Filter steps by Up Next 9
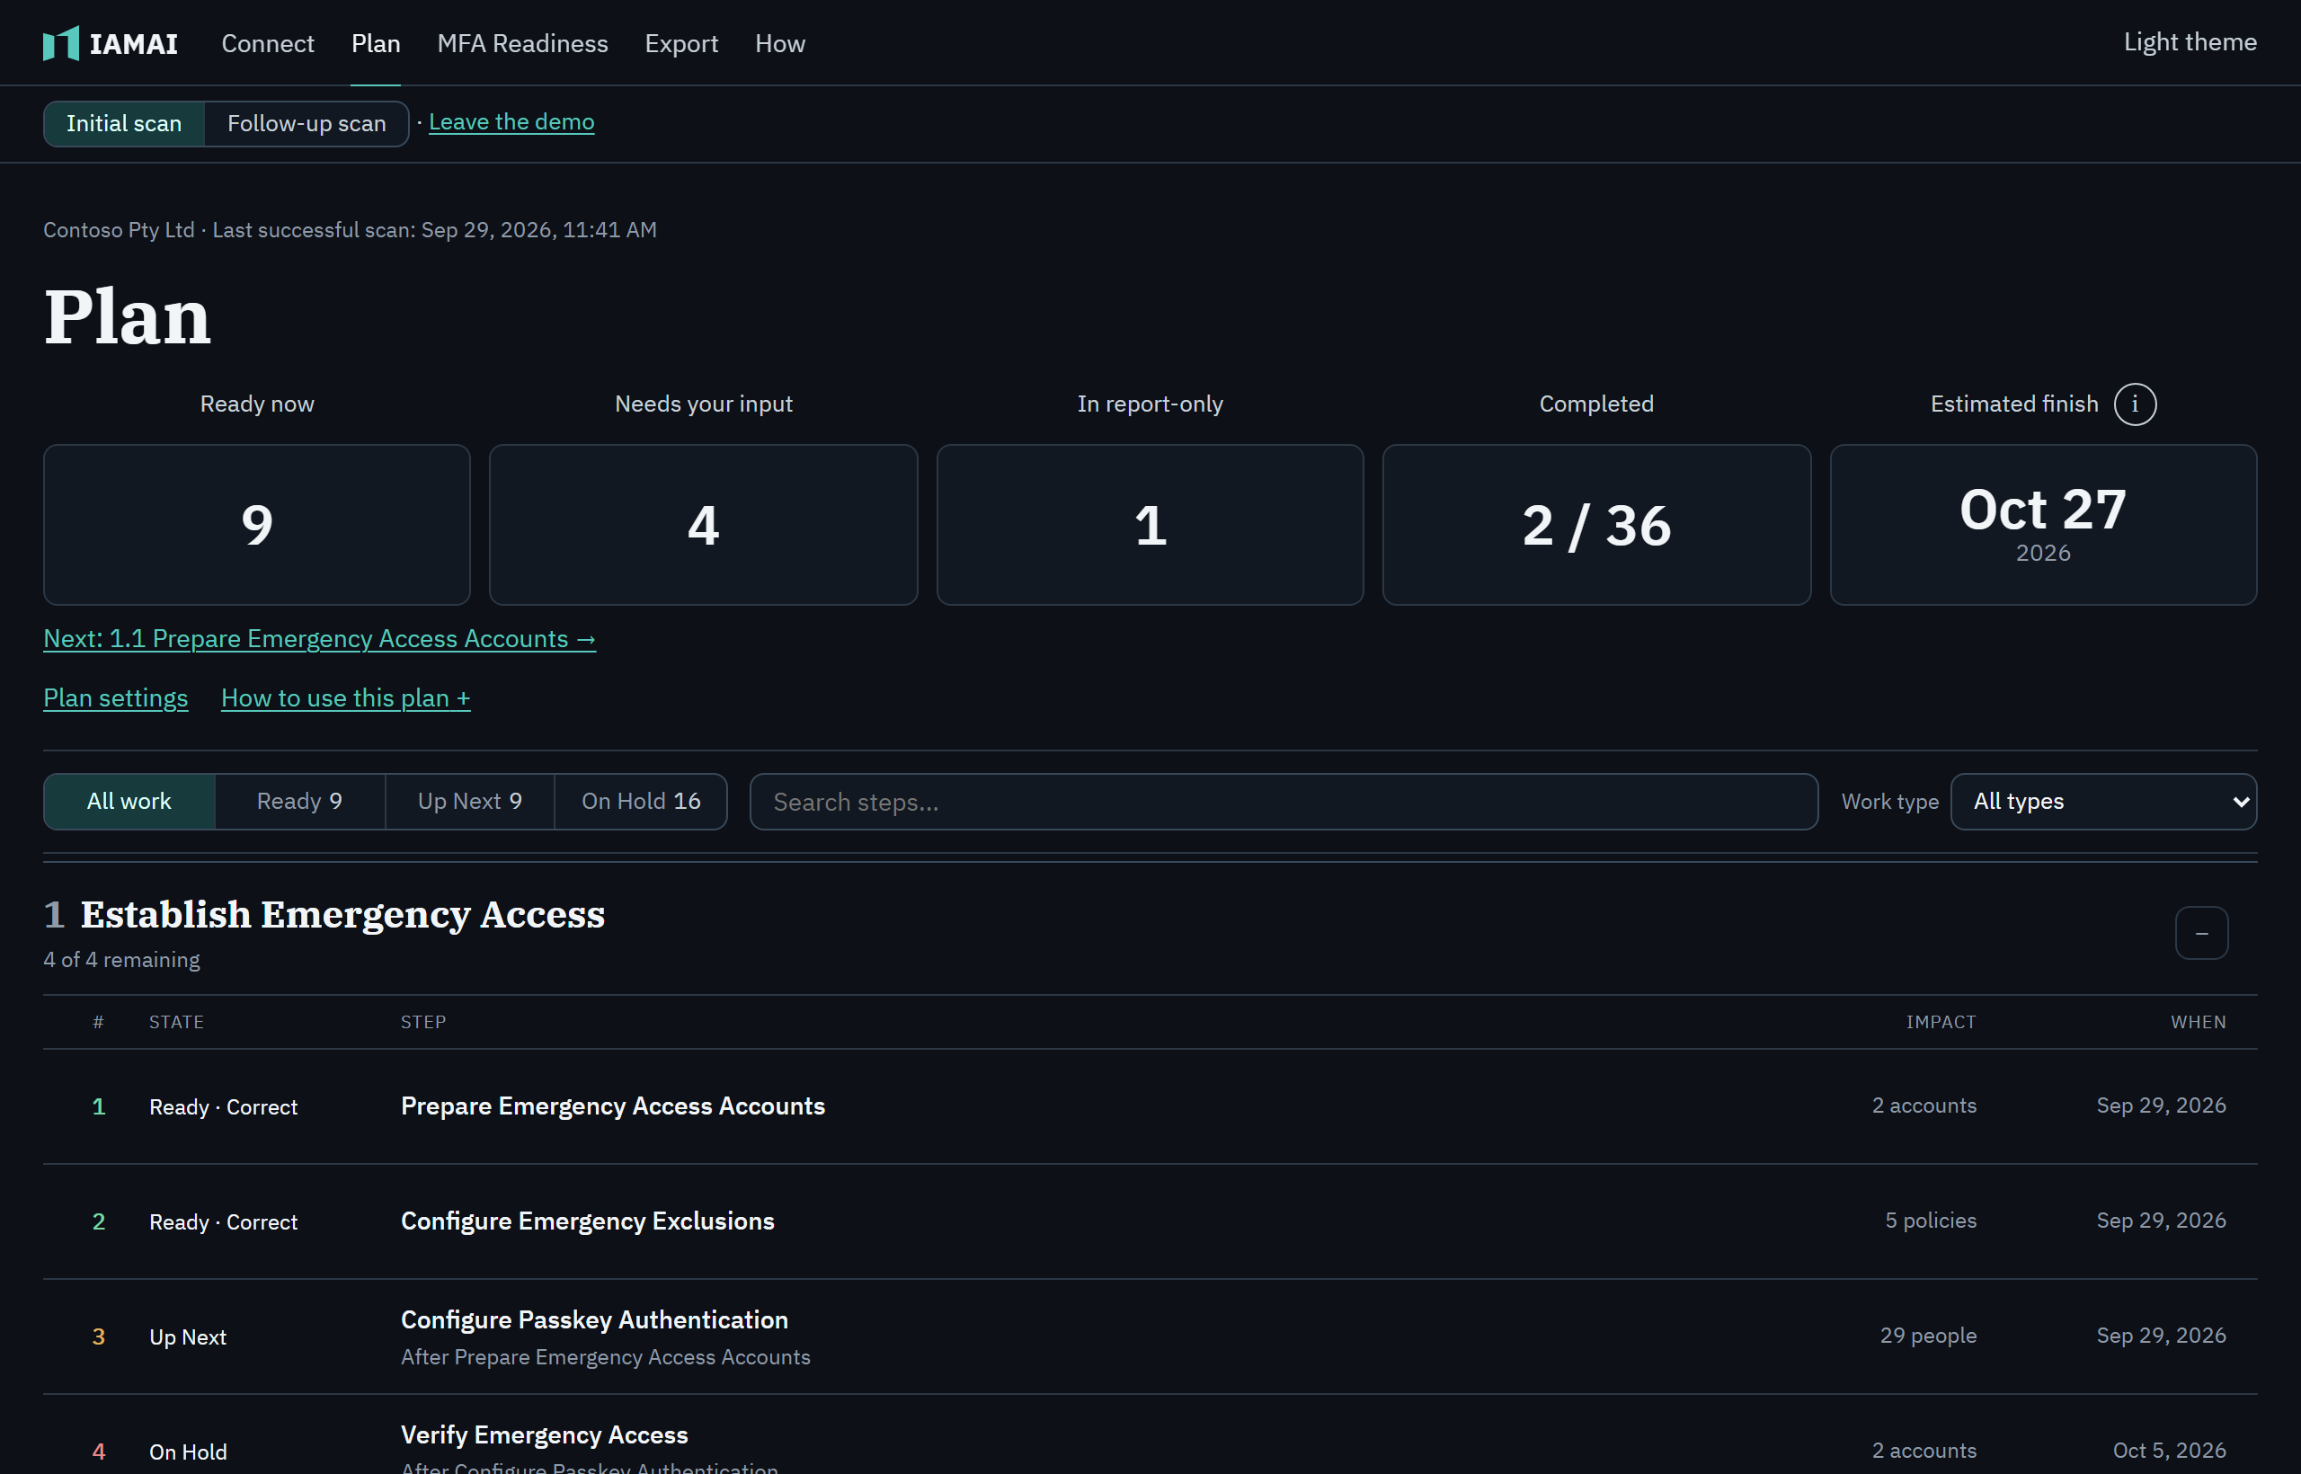This screenshot has height=1474, width=2301. pos(470,801)
